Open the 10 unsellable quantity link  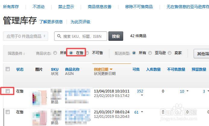tap(182, 91)
